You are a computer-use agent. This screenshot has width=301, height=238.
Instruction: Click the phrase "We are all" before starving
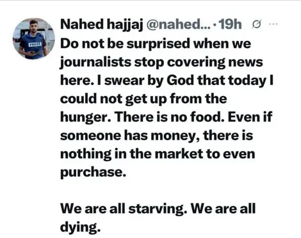click(93, 209)
